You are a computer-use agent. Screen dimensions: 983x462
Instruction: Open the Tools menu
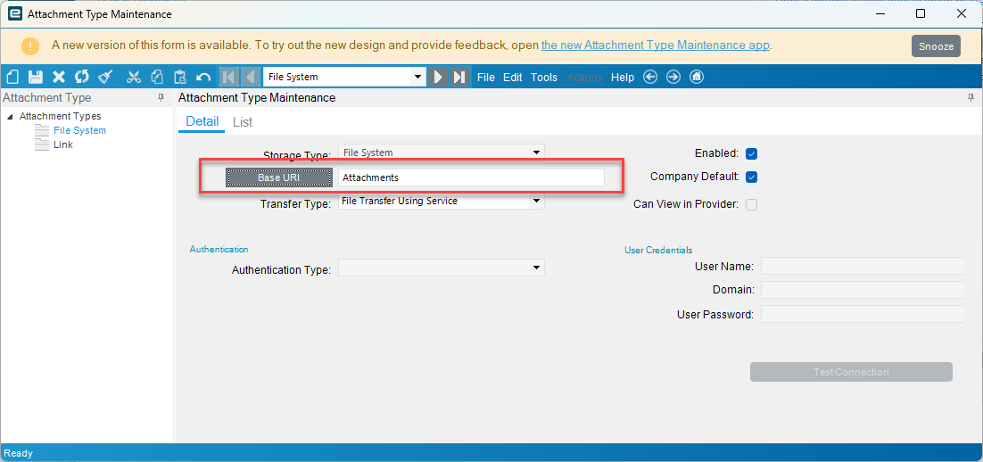544,77
